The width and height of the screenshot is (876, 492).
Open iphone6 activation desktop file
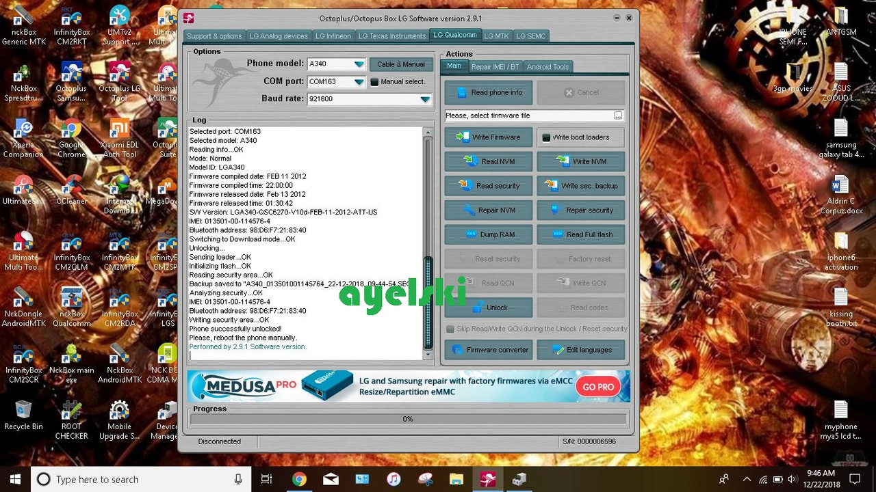tap(841, 250)
